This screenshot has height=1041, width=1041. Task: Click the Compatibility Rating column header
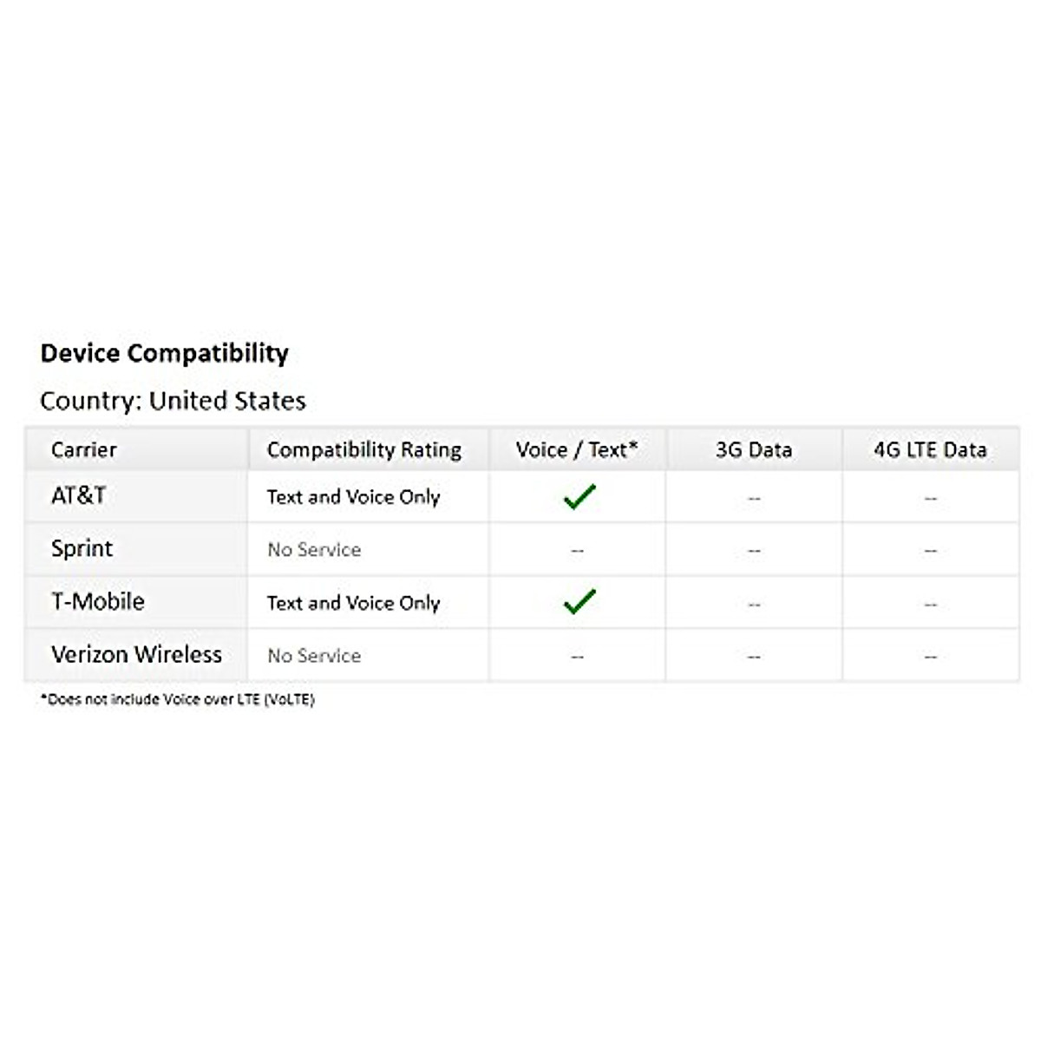click(363, 449)
